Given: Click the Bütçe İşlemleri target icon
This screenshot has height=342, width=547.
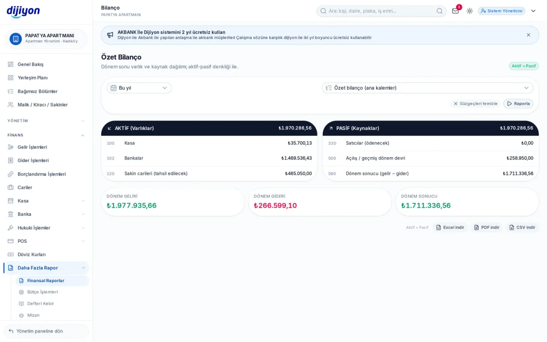Looking at the screenshot, I should tap(21, 292).
